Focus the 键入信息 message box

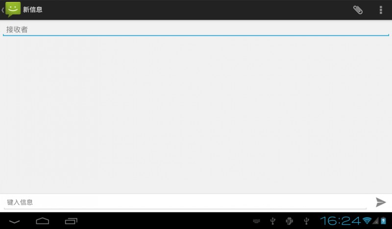(x=185, y=202)
